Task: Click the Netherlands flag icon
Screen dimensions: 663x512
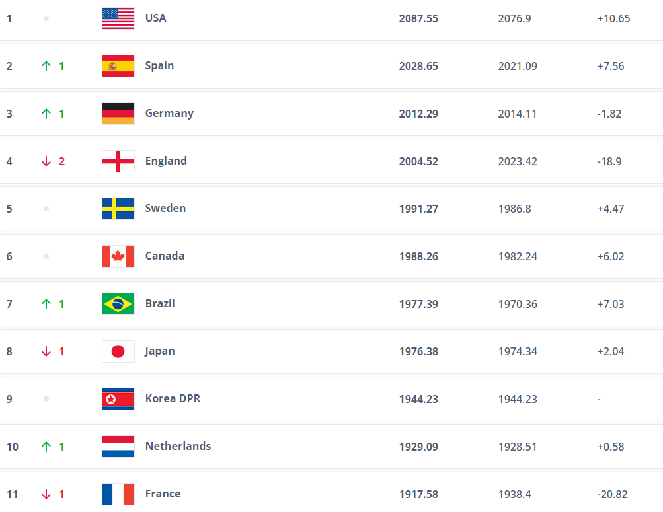Action: point(118,447)
